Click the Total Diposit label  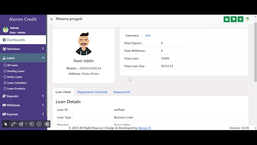pos(133,43)
